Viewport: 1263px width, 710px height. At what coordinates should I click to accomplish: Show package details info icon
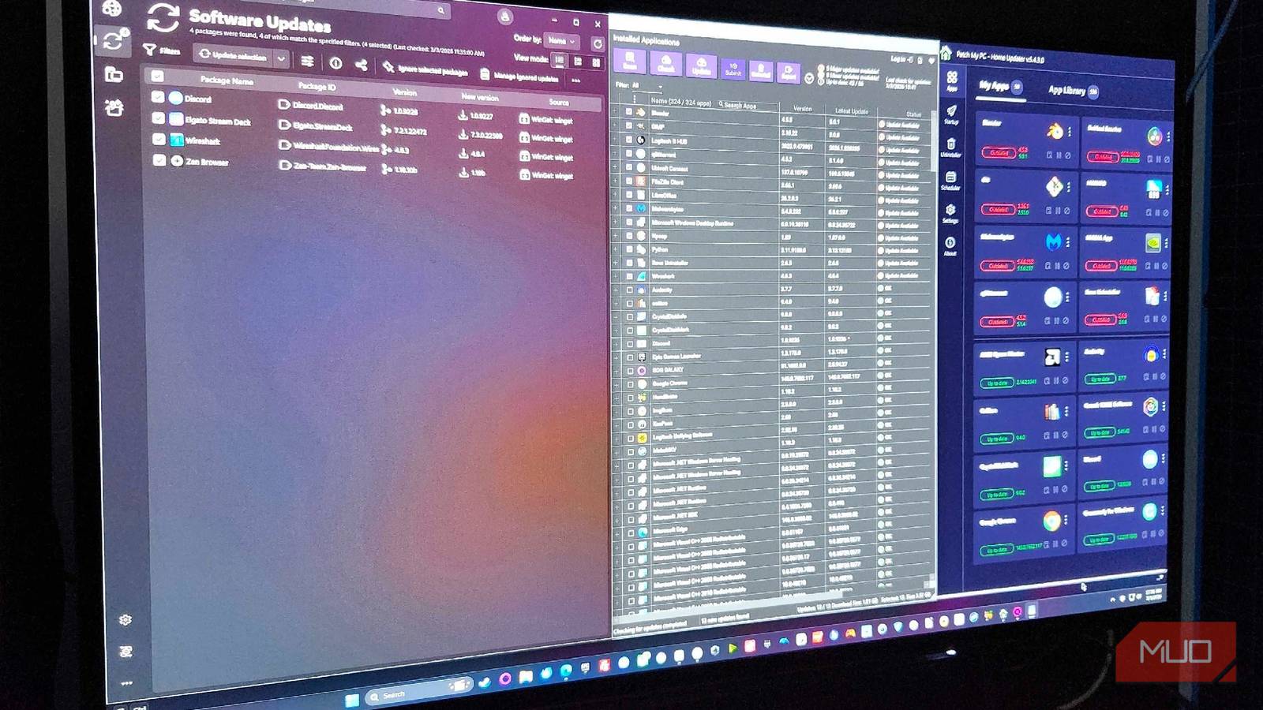click(x=335, y=63)
